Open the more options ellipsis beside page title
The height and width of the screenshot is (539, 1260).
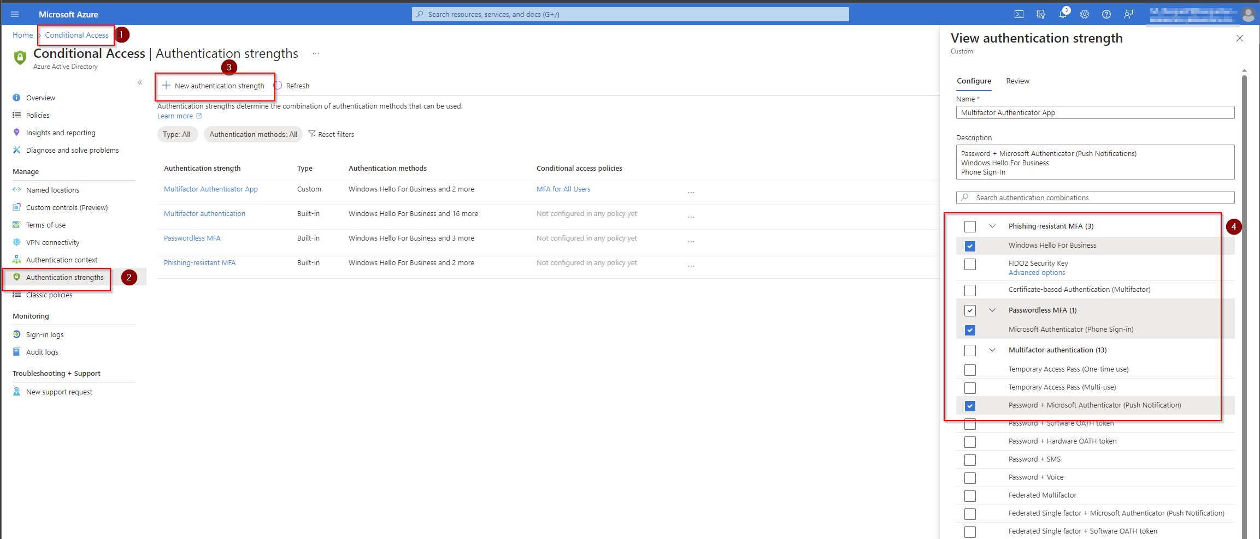[316, 53]
